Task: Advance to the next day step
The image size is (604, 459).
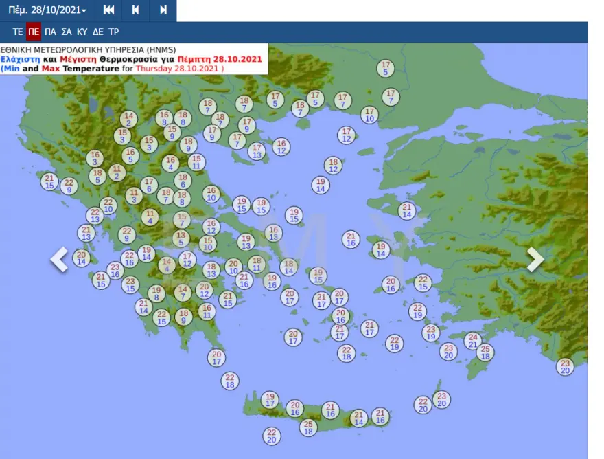Action: tap(163, 10)
